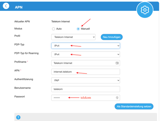The image size is (165, 121).
Task: Select the Auto mode radio button
Action: click(54, 29)
